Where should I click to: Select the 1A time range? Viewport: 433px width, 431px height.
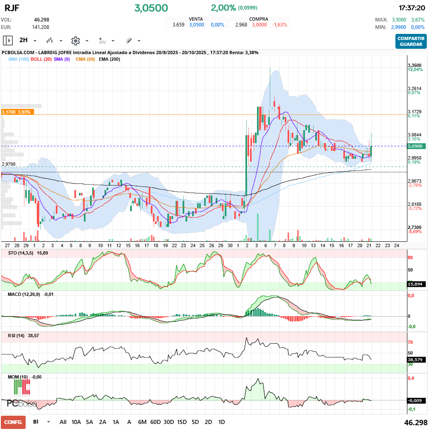[116, 422]
